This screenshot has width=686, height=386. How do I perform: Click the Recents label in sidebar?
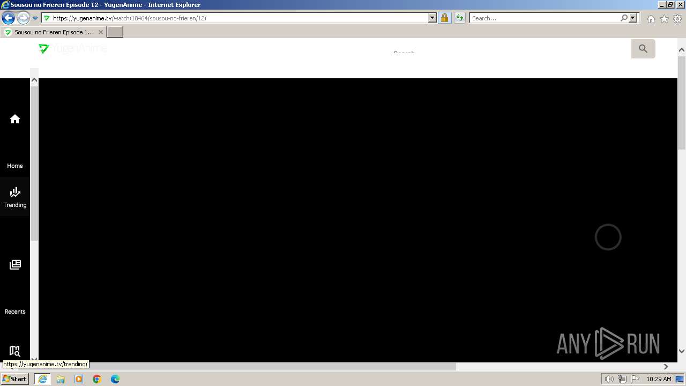coord(15,311)
